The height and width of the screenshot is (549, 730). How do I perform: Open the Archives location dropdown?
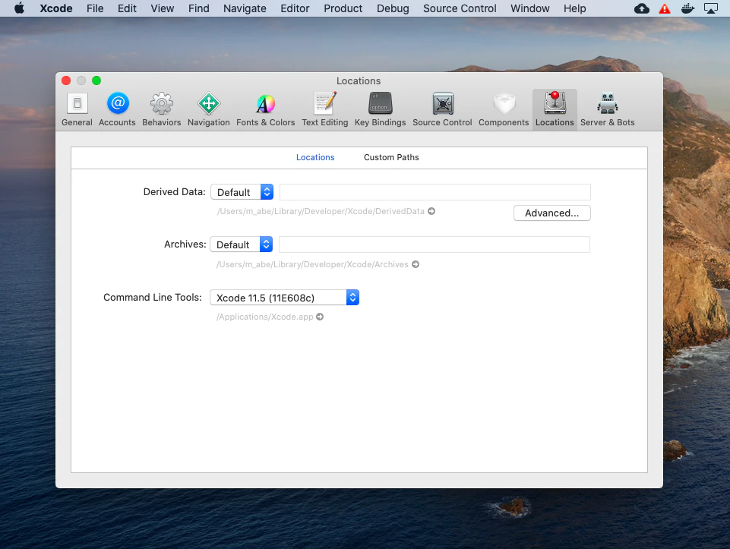pyautogui.click(x=241, y=245)
